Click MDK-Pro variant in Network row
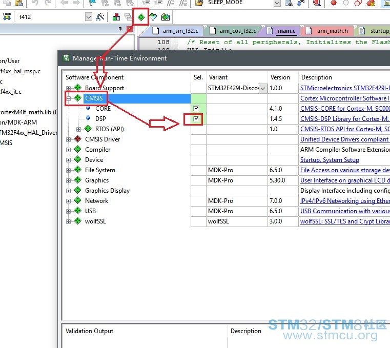This screenshot has height=348, width=390. tap(220, 201)
